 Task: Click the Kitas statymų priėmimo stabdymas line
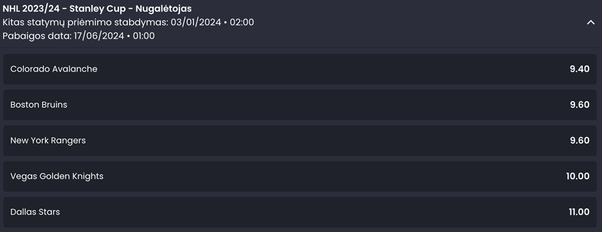click(x=128, y=22)
